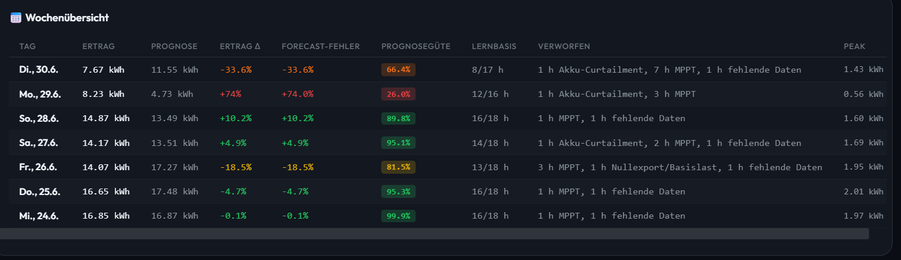Click the 13.49 kWh Prognose value
Screen dimensions: 901x260
[x=175, y=118]
